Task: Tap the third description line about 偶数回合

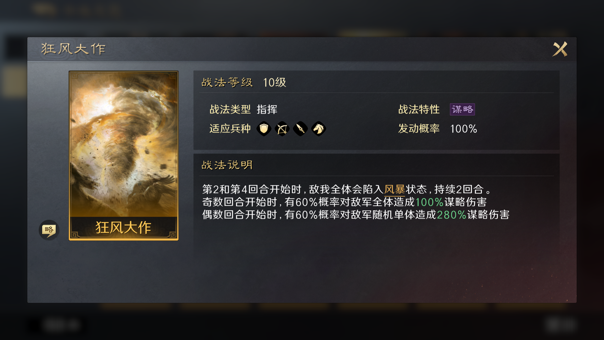Action: (x=356, y=215)
